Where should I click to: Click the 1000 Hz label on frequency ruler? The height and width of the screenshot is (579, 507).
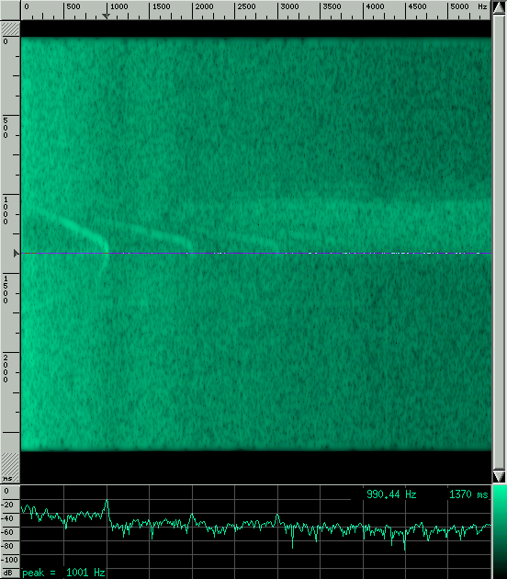pos(118,6)
